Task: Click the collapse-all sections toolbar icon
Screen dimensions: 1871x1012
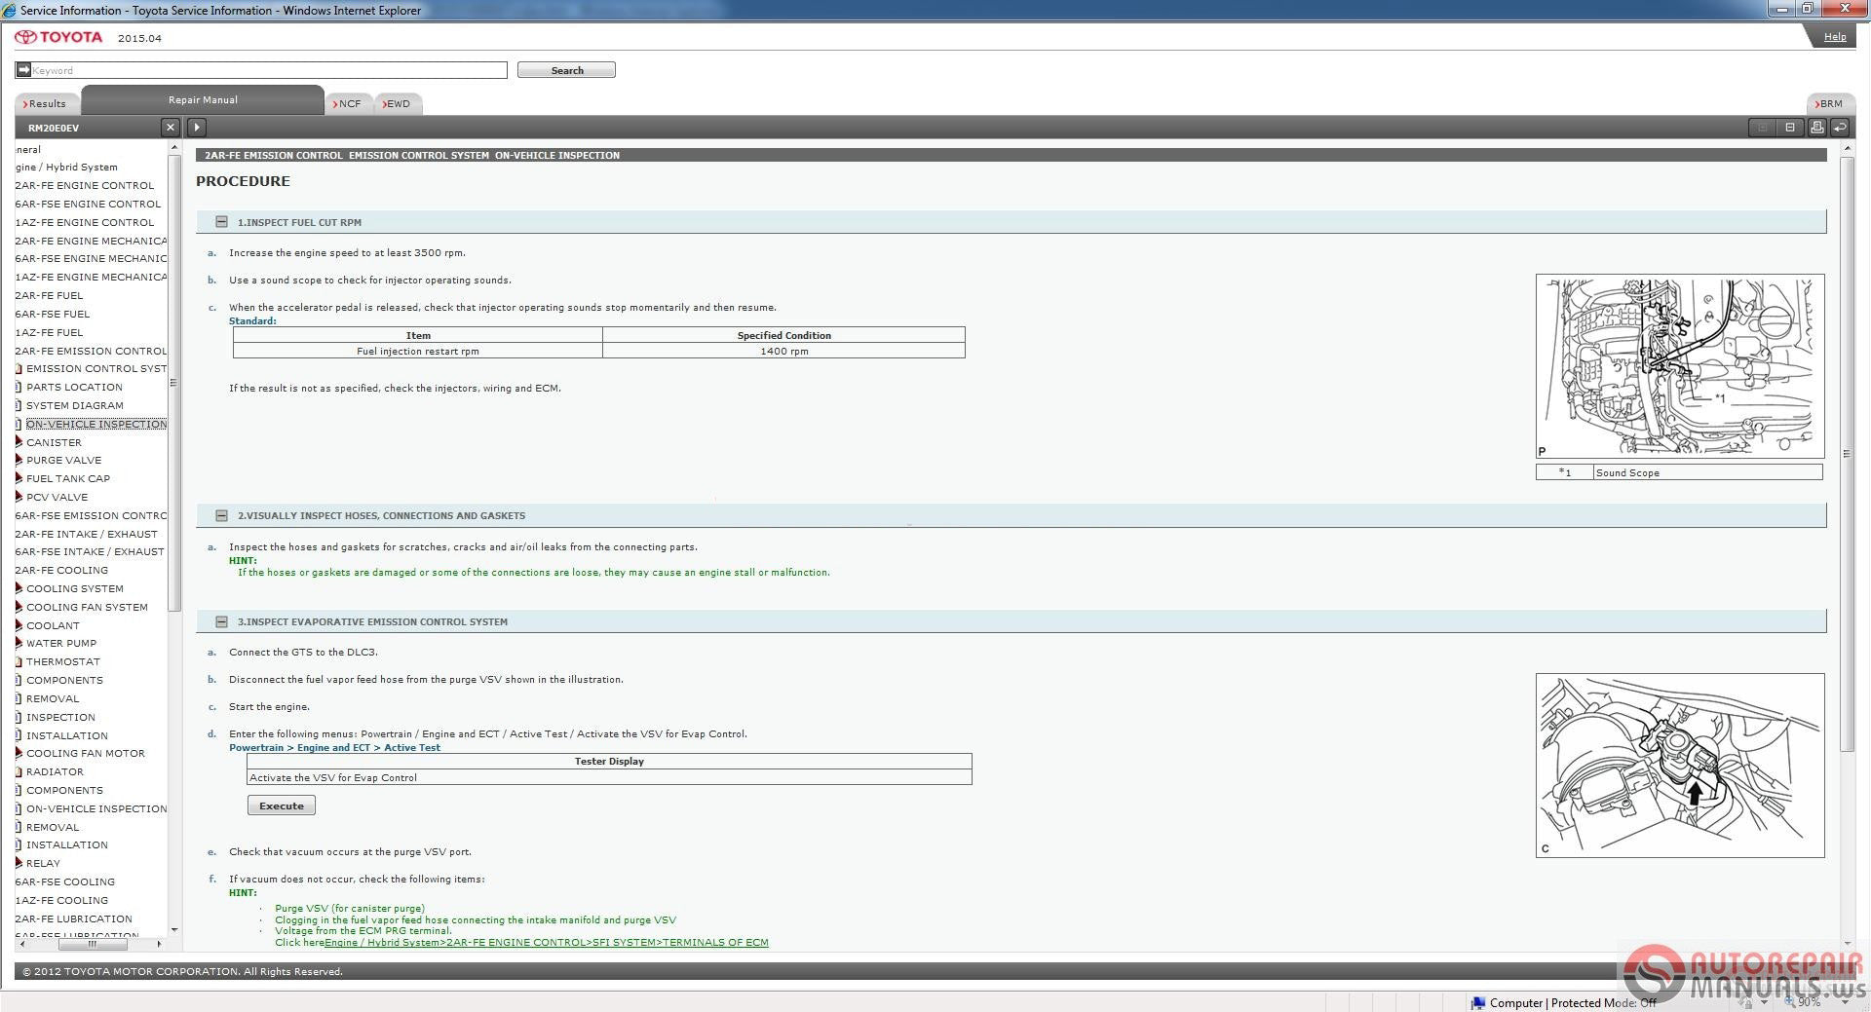Action: 1789,128
